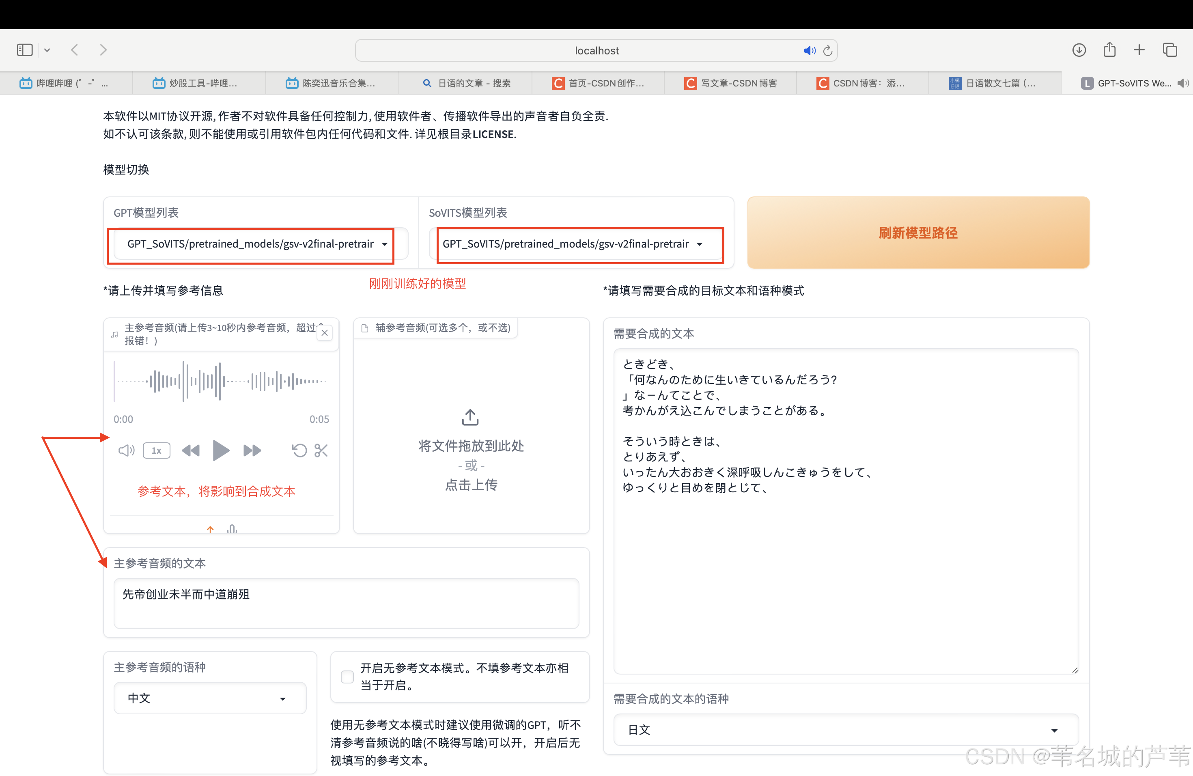Mute the reference audio volume icon
Image resolution: width=1193 pixels, height=776 pixels.
click(x=126, y=450)
